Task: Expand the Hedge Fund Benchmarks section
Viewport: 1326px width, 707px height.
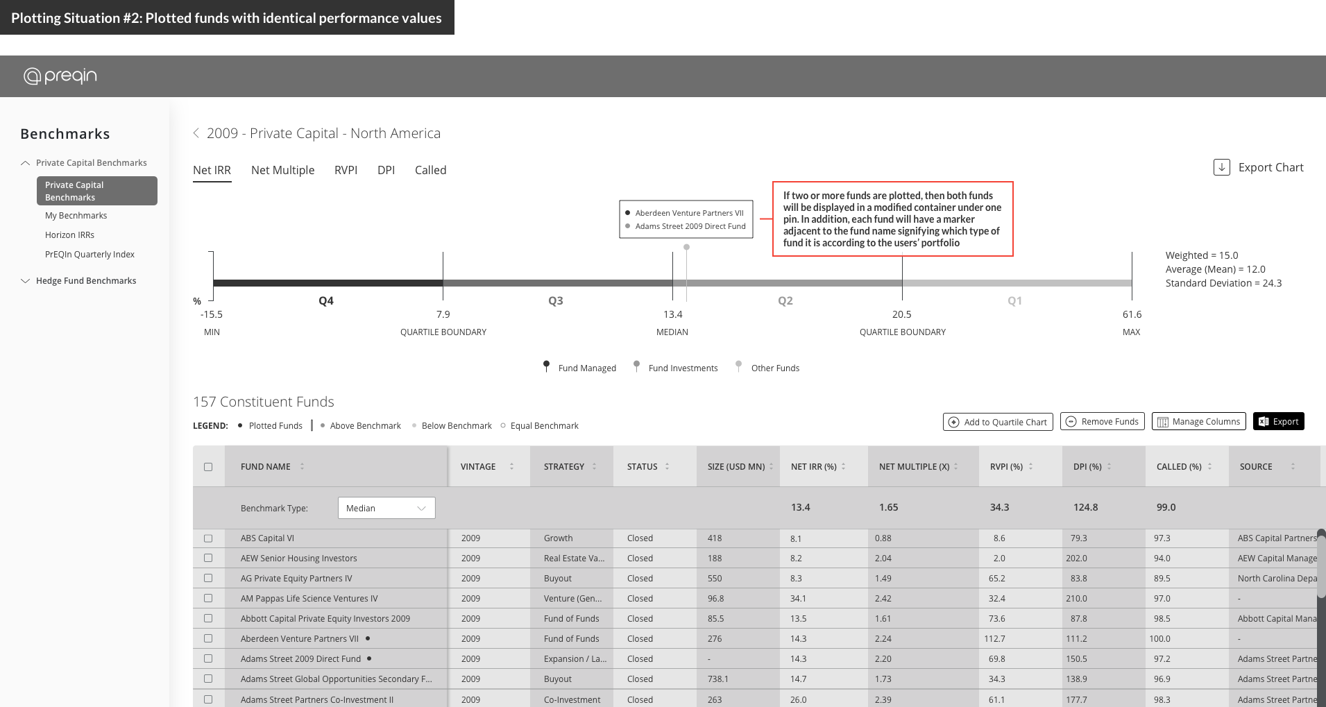Action: (x=25, y=281)
